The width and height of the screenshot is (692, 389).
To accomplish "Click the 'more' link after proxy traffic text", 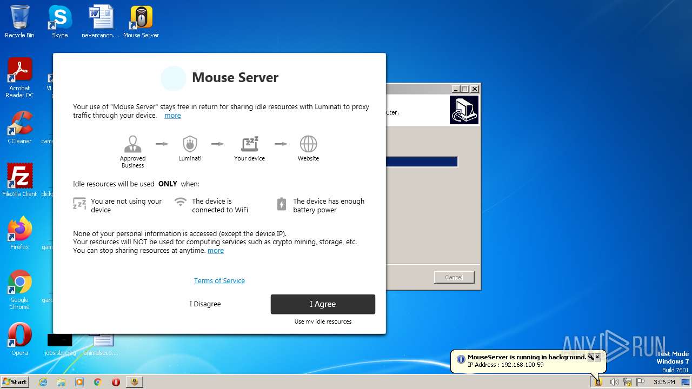I will point(172,116).
